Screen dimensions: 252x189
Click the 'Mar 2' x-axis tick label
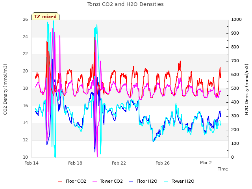(x=206, y=163)
